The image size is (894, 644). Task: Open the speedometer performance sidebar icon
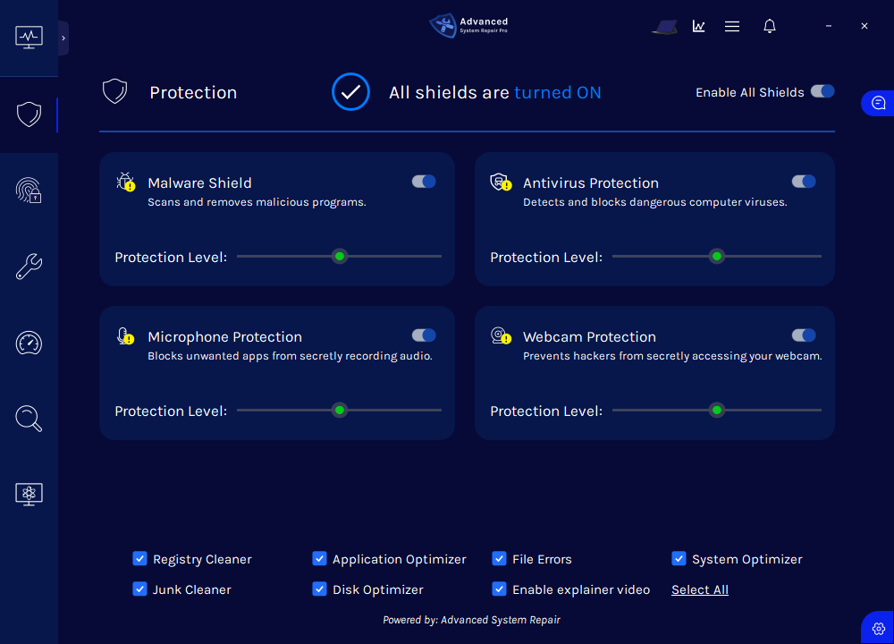[29, 343]
